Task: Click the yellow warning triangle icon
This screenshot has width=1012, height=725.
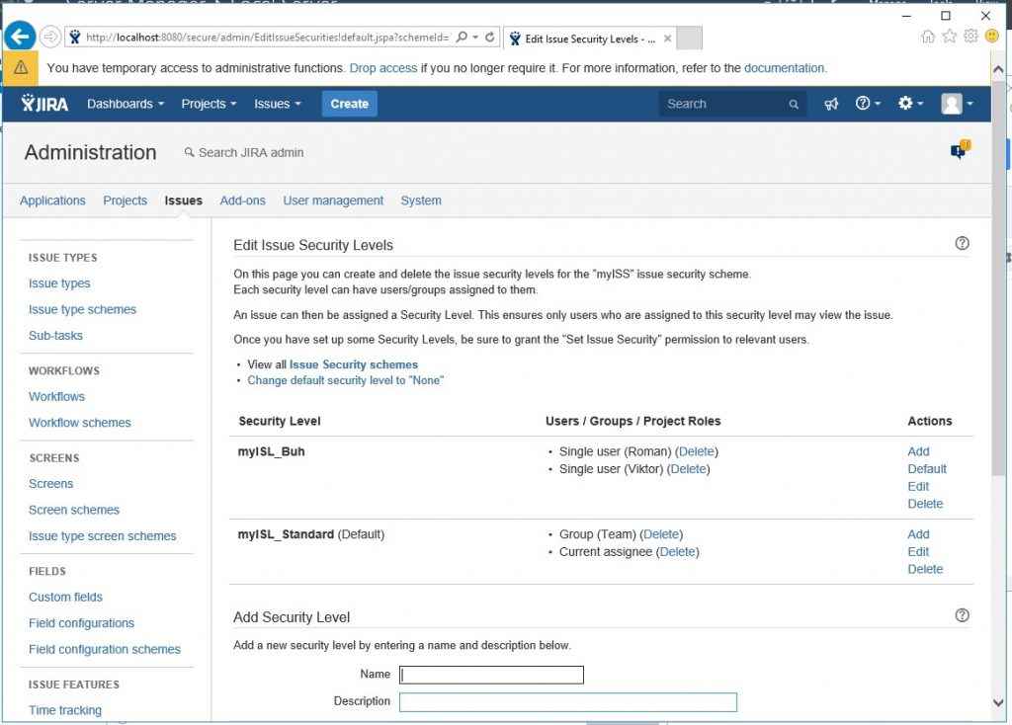Action: click(21, 68)
